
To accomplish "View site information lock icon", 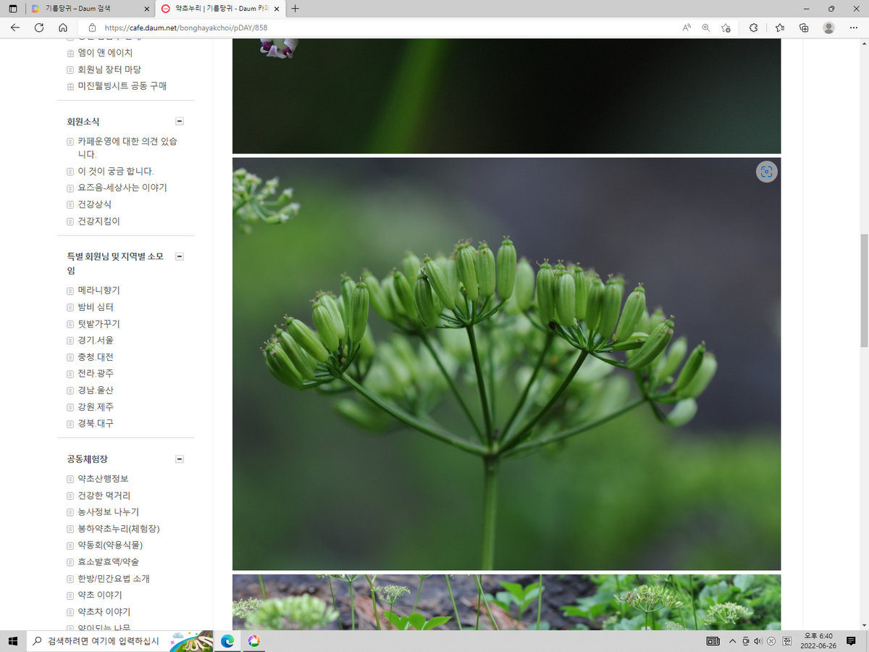I will [92, 28].
